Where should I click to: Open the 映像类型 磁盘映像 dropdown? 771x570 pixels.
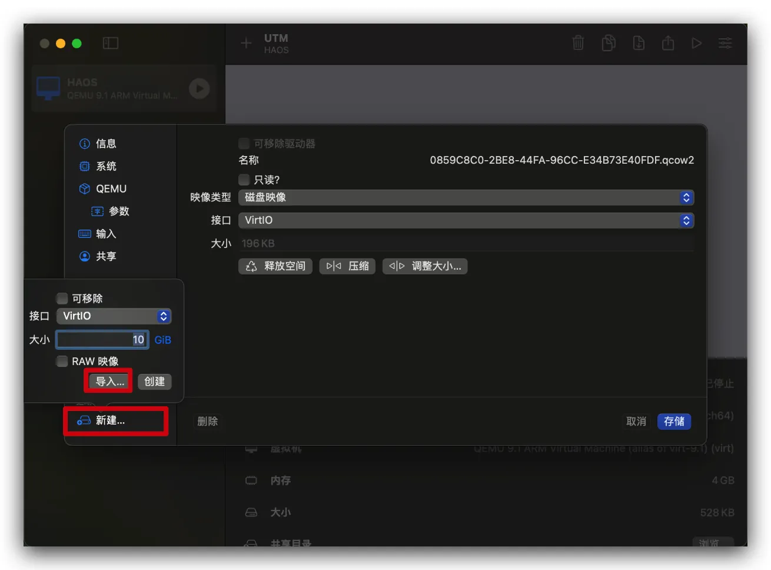[x=466, y=198]
